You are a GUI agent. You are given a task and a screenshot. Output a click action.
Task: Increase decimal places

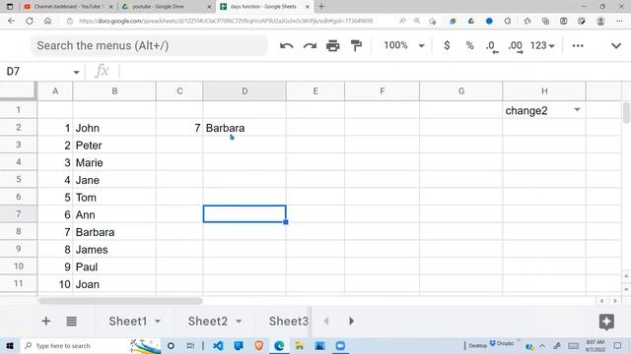tap(516, 46)
